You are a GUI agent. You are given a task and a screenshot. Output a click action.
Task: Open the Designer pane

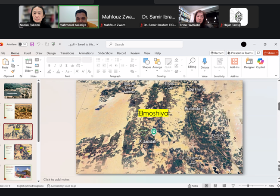pyautogui.click(x=249, y=64)
